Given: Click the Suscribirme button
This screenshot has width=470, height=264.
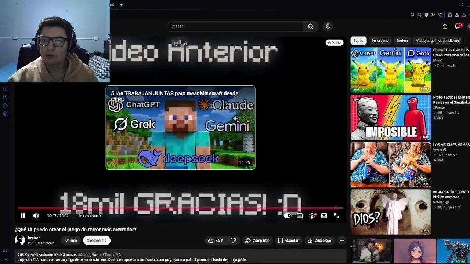Looking at the screenshot, I should [x=97, y=241].
